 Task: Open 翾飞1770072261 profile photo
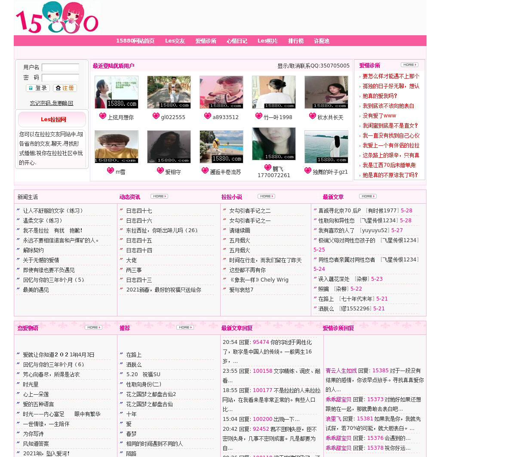pos(274,144)
